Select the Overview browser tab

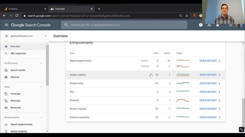point(71,9)
